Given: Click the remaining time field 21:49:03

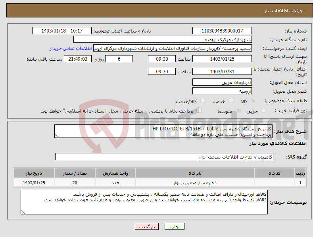Looking at the screenshot, I should (x=78, y=59).
